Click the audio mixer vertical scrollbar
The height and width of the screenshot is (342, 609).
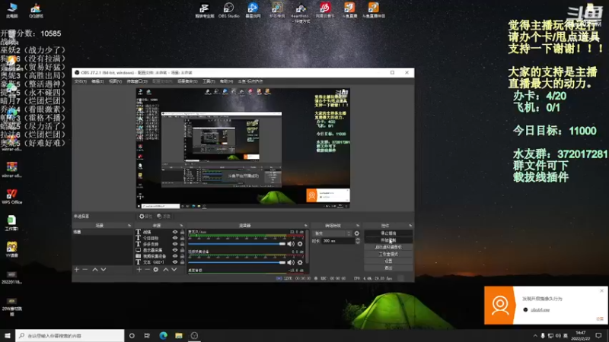coord(308,249)
